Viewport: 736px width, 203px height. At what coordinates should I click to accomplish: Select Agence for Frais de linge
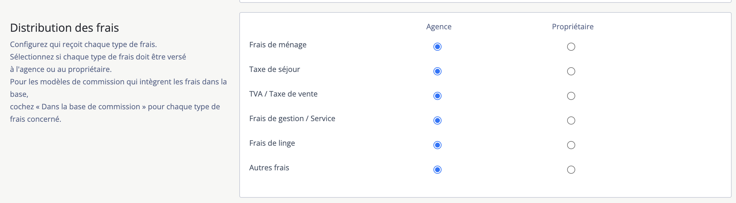pyautogui.click(x=437, y=145)
